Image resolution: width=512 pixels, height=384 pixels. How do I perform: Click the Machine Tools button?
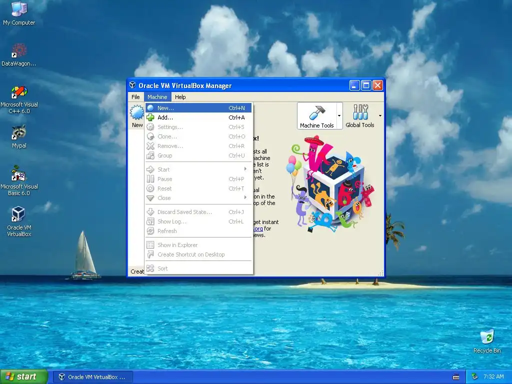click(x=316, y=116)
